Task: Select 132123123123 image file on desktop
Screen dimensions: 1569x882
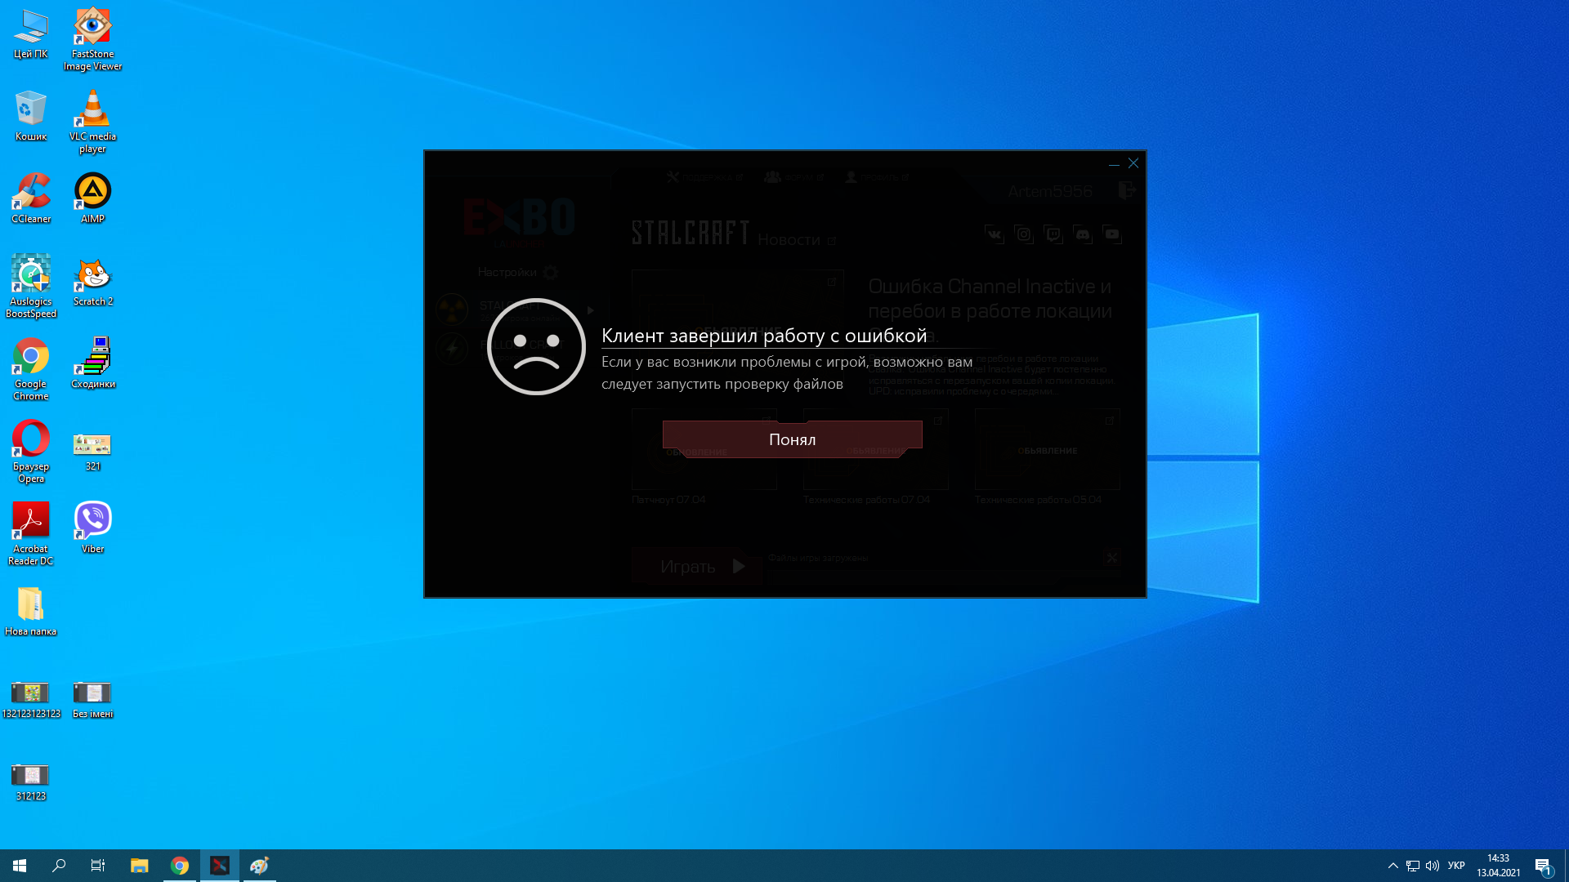Action: [x=30, y=700]
